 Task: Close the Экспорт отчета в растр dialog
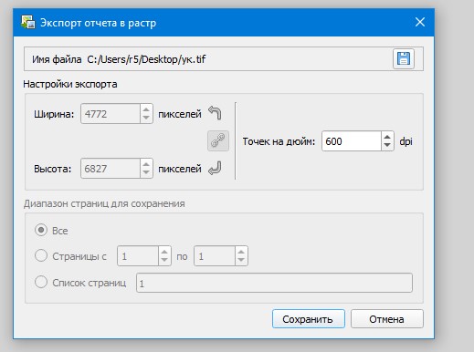point(420,22)
